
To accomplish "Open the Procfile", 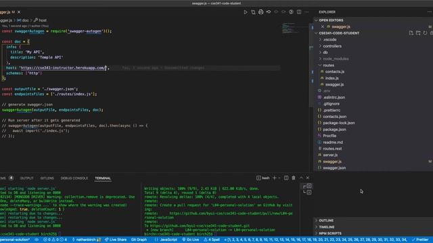I will pyautogui.click(x=329, y=136).
